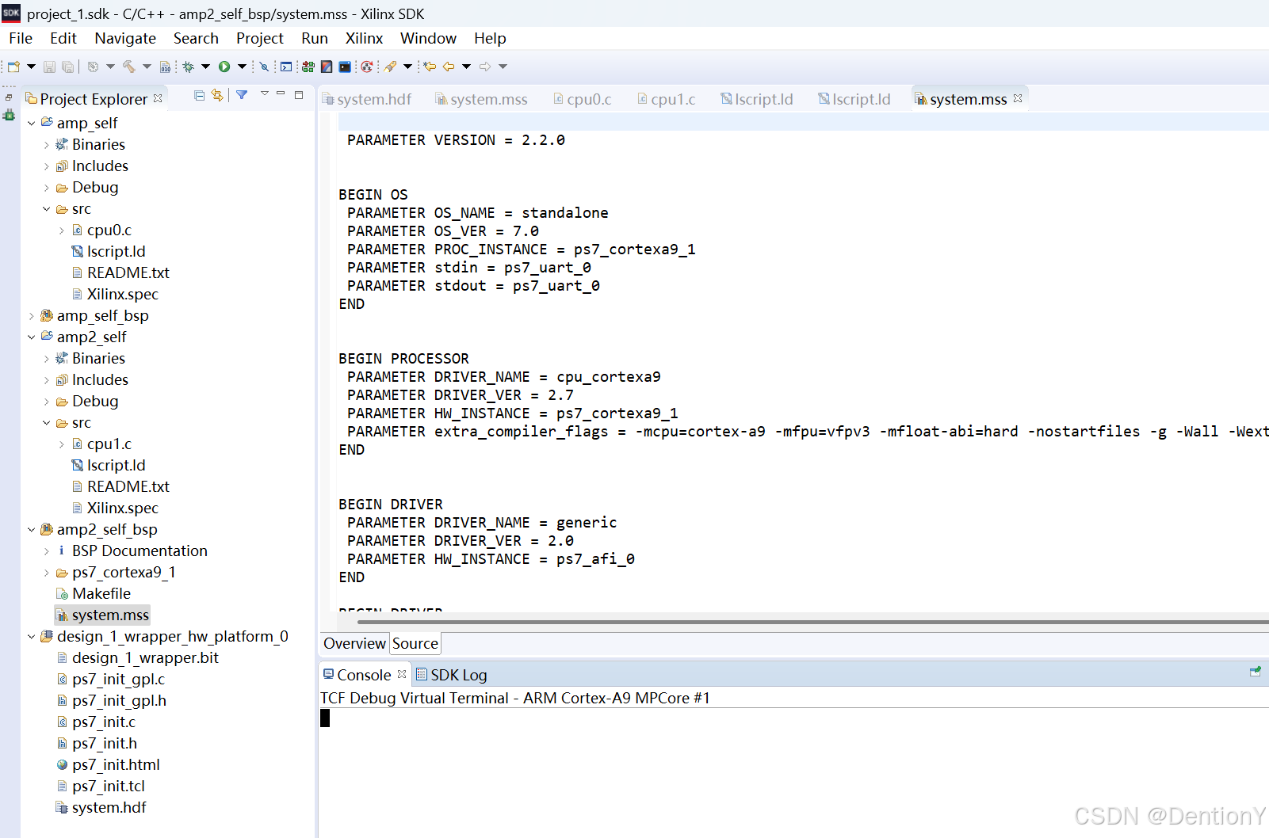Click the console text input area
The width and height of the screenshot is (1269, 838).
(793, 772)
